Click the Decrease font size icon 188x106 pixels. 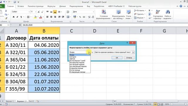[x=42, y=12]
